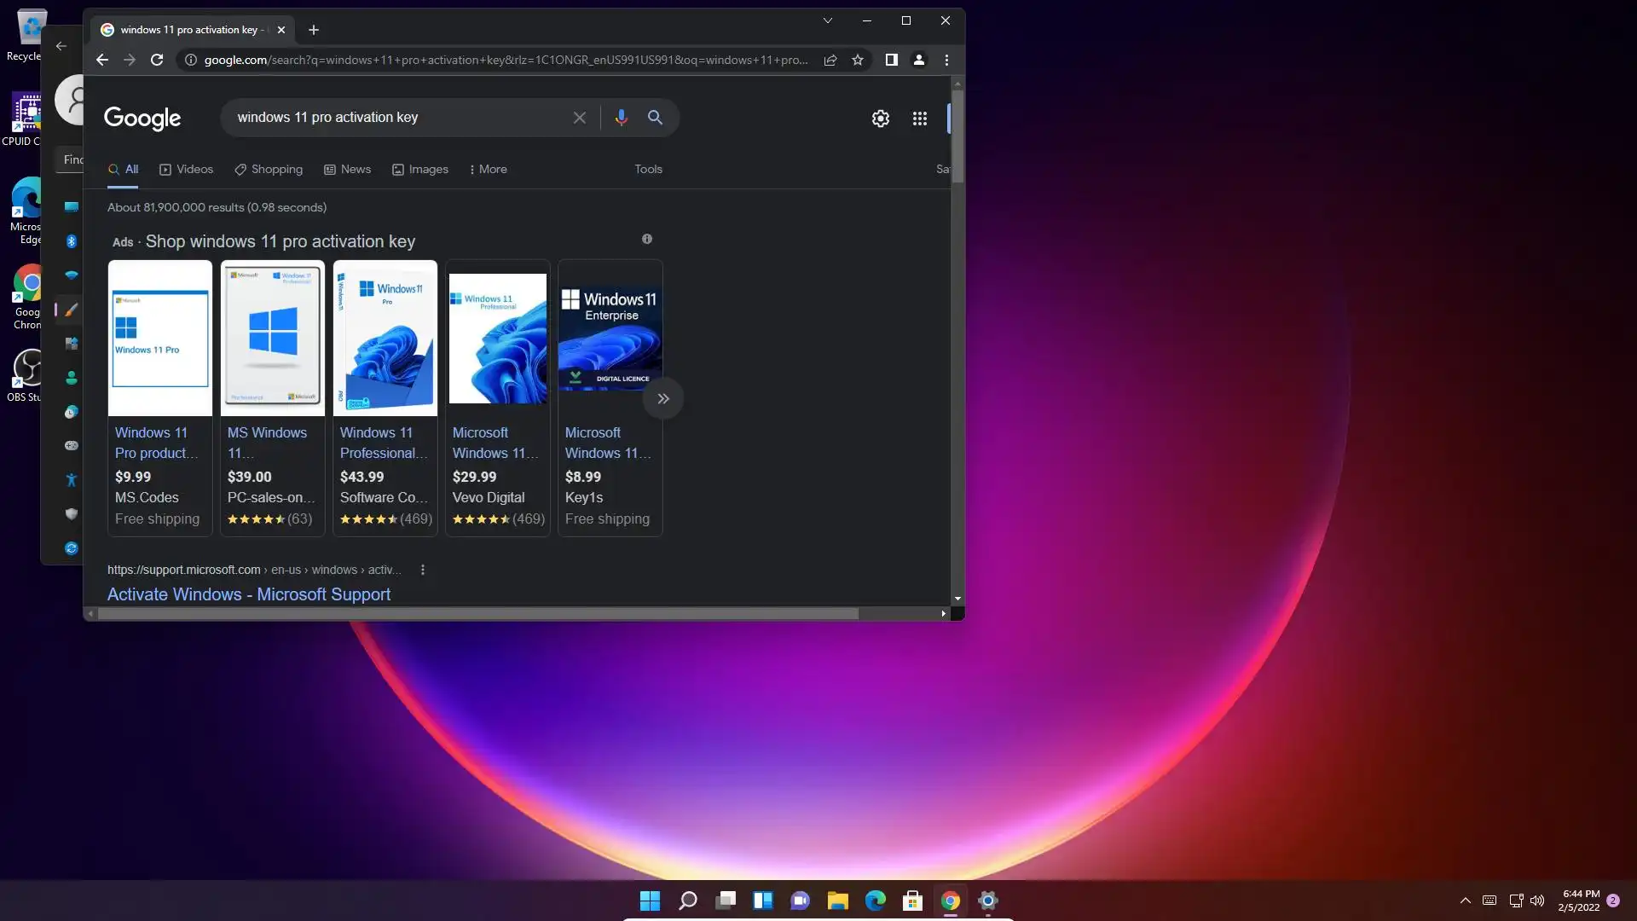
Task: Open Activate Windows - Microsoft Support link
Action: [x=249, y=594]
